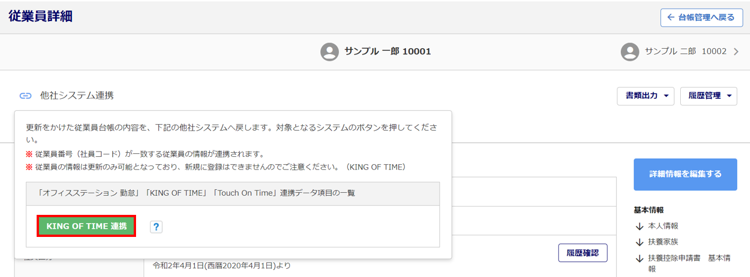
Task: Click down arrow beside 扶養控除申請書
Action: tap(640, 258)
